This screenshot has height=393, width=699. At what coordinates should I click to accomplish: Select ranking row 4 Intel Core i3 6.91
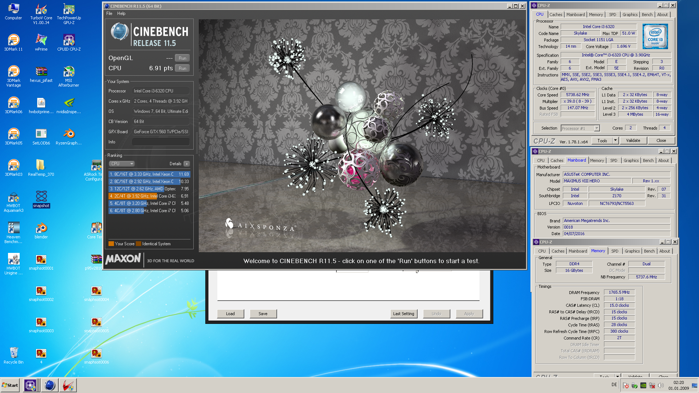point(149,196)
